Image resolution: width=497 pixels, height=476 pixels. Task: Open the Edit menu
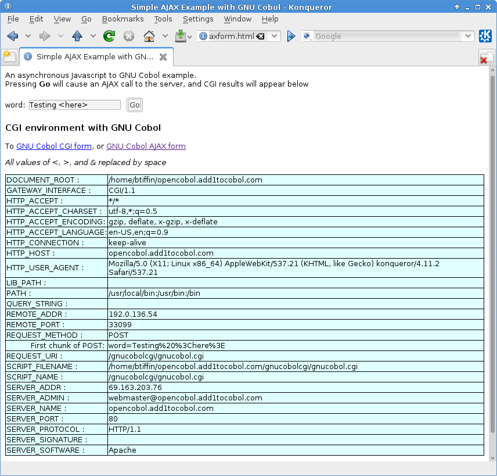[36, 19]
